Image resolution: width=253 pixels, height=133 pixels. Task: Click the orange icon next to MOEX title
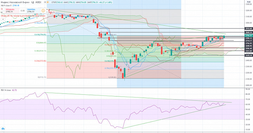point(48,2)
